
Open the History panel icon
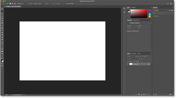(x=124, y=9)
